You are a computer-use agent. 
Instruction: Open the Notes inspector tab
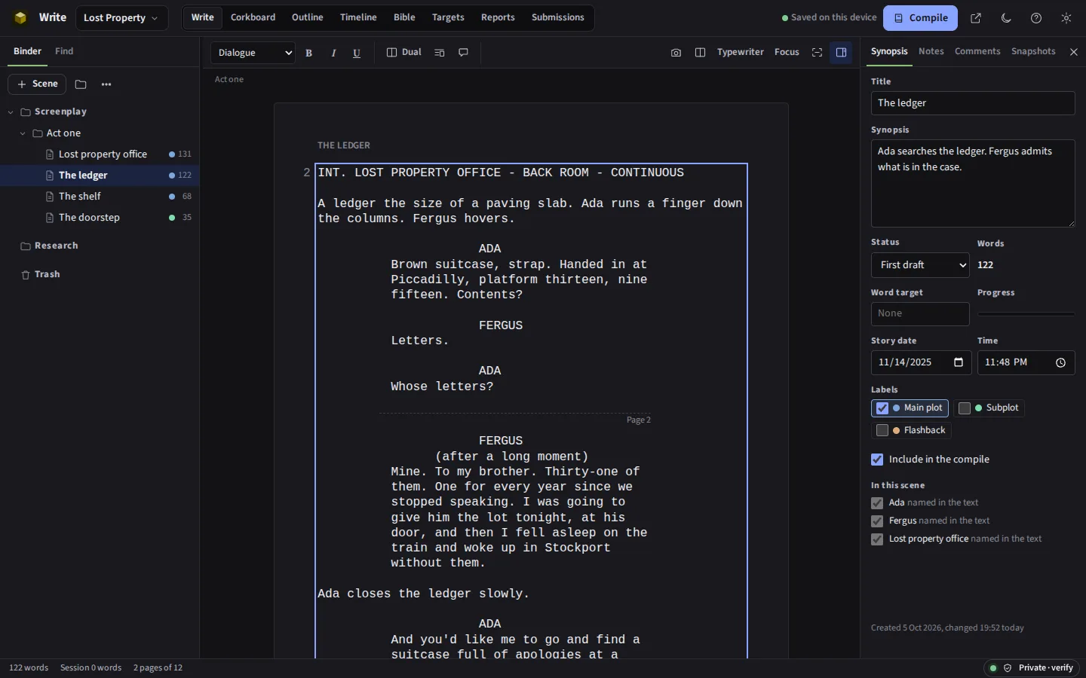(x=931, y=51)
